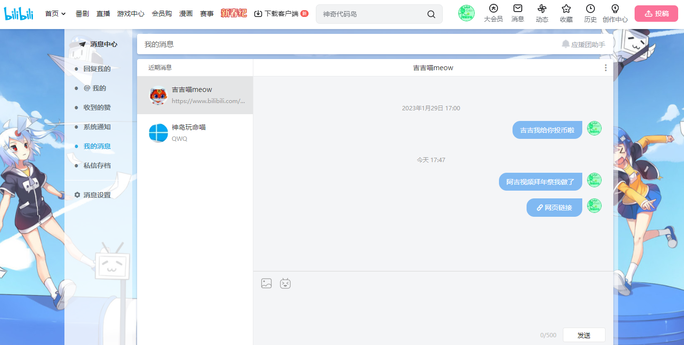The width and height of the screenshot is (684, 345).
Task: Open 动态 pinwheel icon
Action: pyautogui.click(x=542, y=14)
